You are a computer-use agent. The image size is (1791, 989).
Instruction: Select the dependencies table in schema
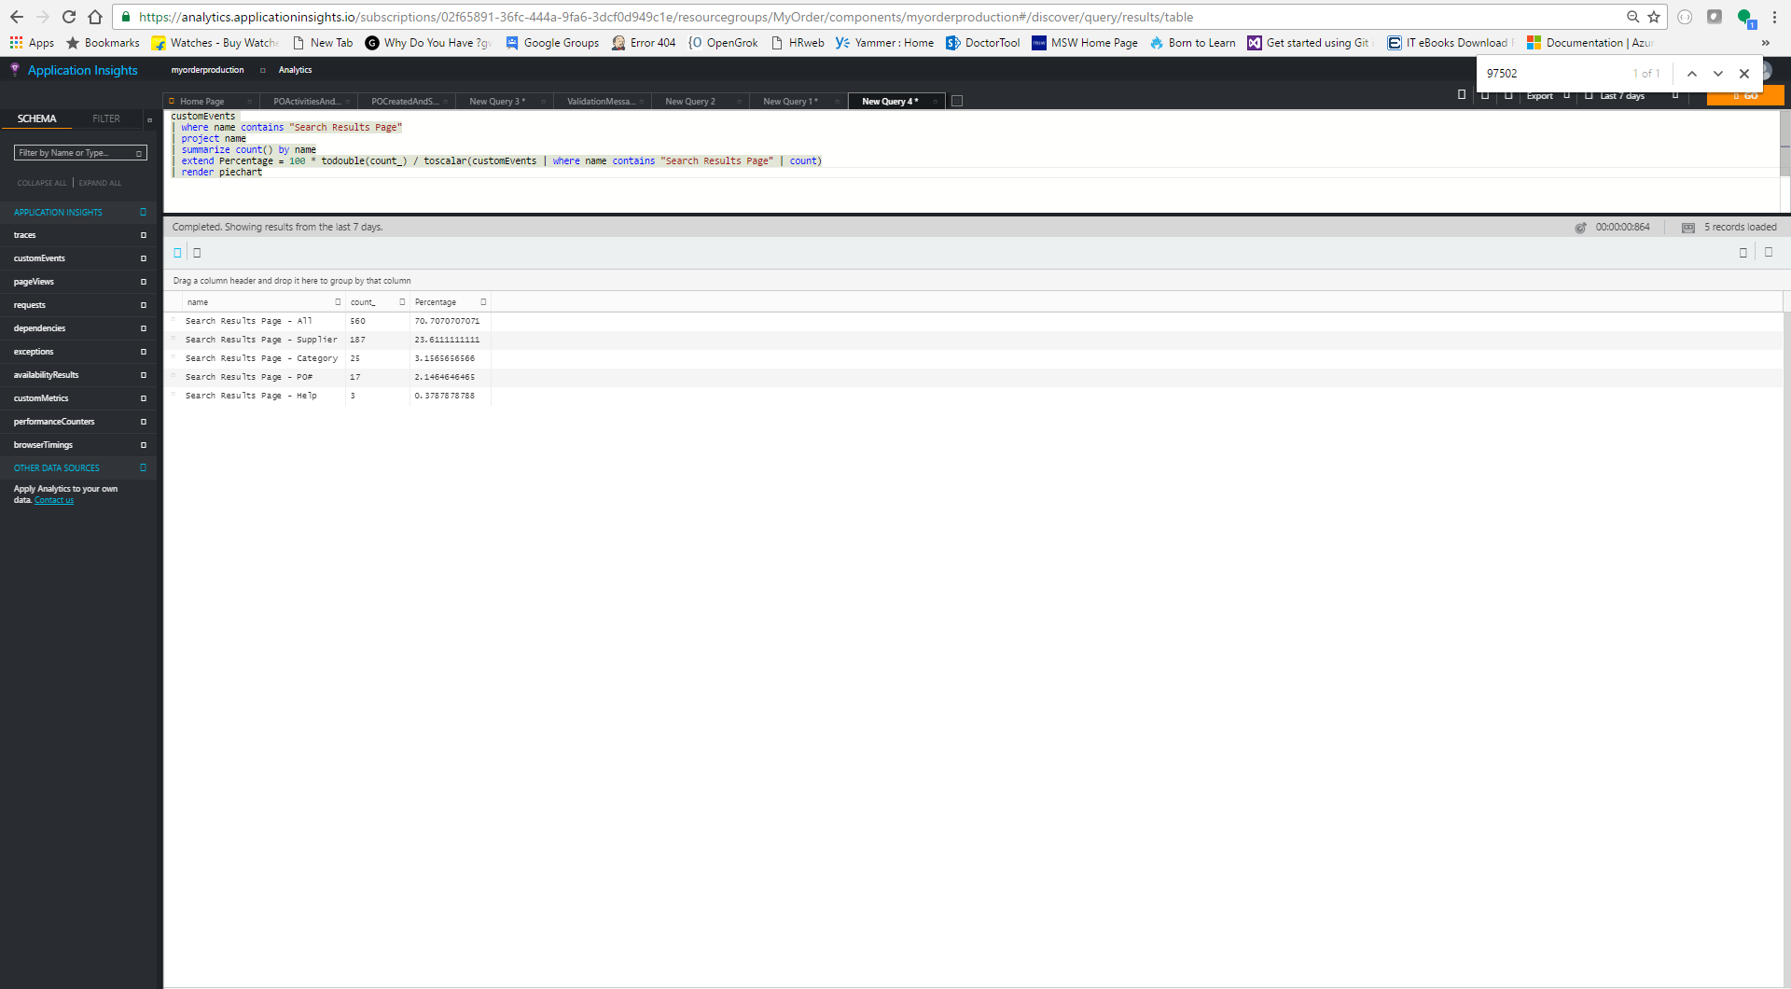[39, 328]
